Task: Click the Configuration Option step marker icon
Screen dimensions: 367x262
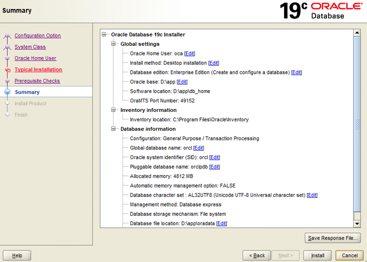Action: (7, 36)
